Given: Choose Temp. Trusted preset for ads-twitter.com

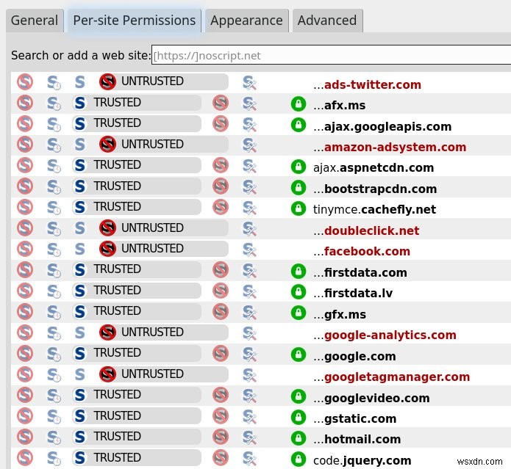Looking at the screenshot, I should coord(54,82).
